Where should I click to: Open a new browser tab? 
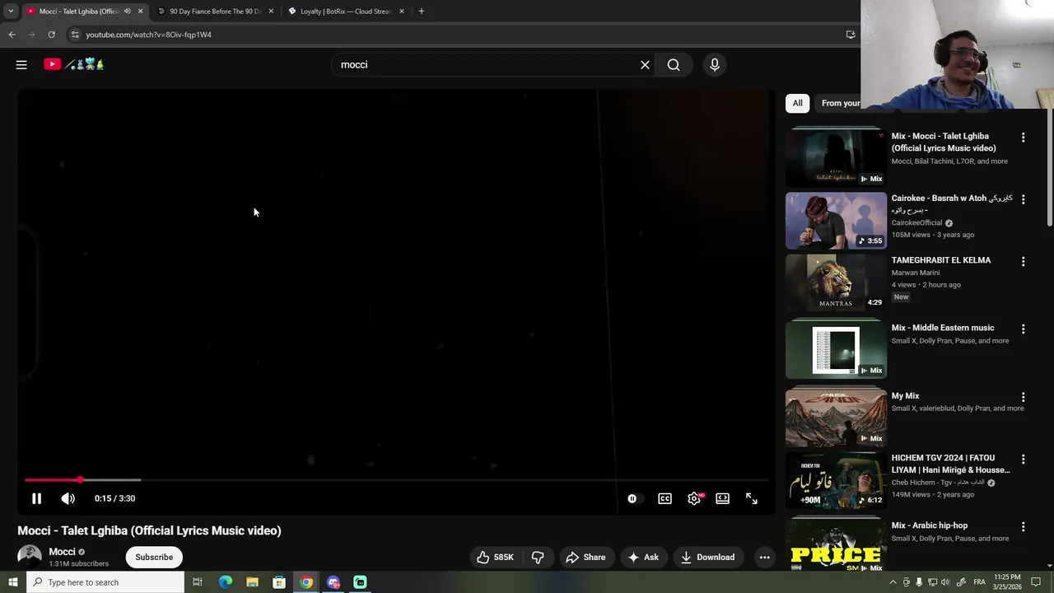(422, 12)
